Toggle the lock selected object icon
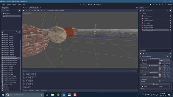 38,11
